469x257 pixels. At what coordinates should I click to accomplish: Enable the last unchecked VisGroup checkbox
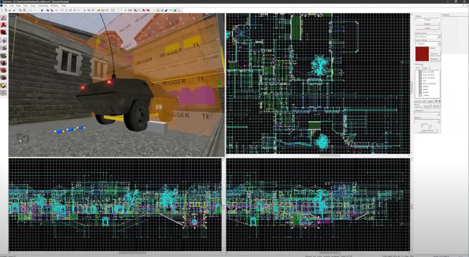pos(420,95)
